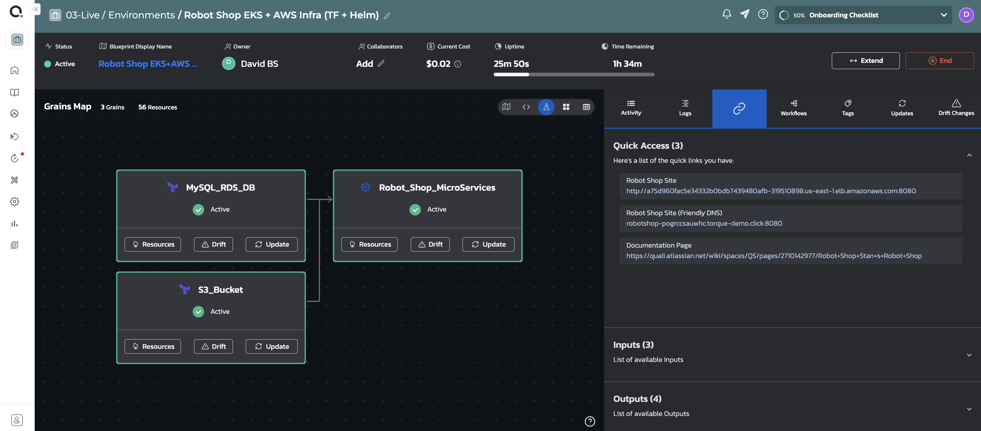Click Drift on the S3_Bucket grain
The image size is (981, 431).
click(x=213, y=347)
